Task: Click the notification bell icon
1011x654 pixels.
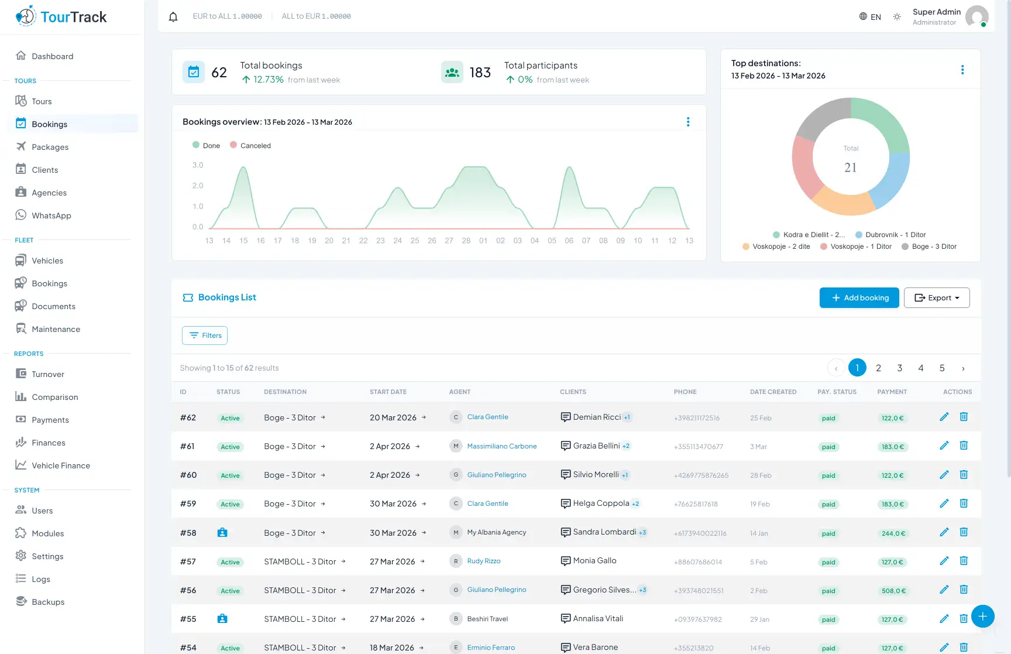Action: point(173,16)
